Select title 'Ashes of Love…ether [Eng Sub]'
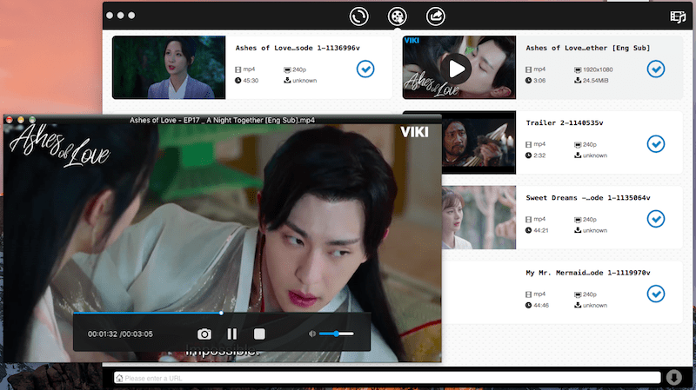 pyautogui.click(x=588, y=48)
